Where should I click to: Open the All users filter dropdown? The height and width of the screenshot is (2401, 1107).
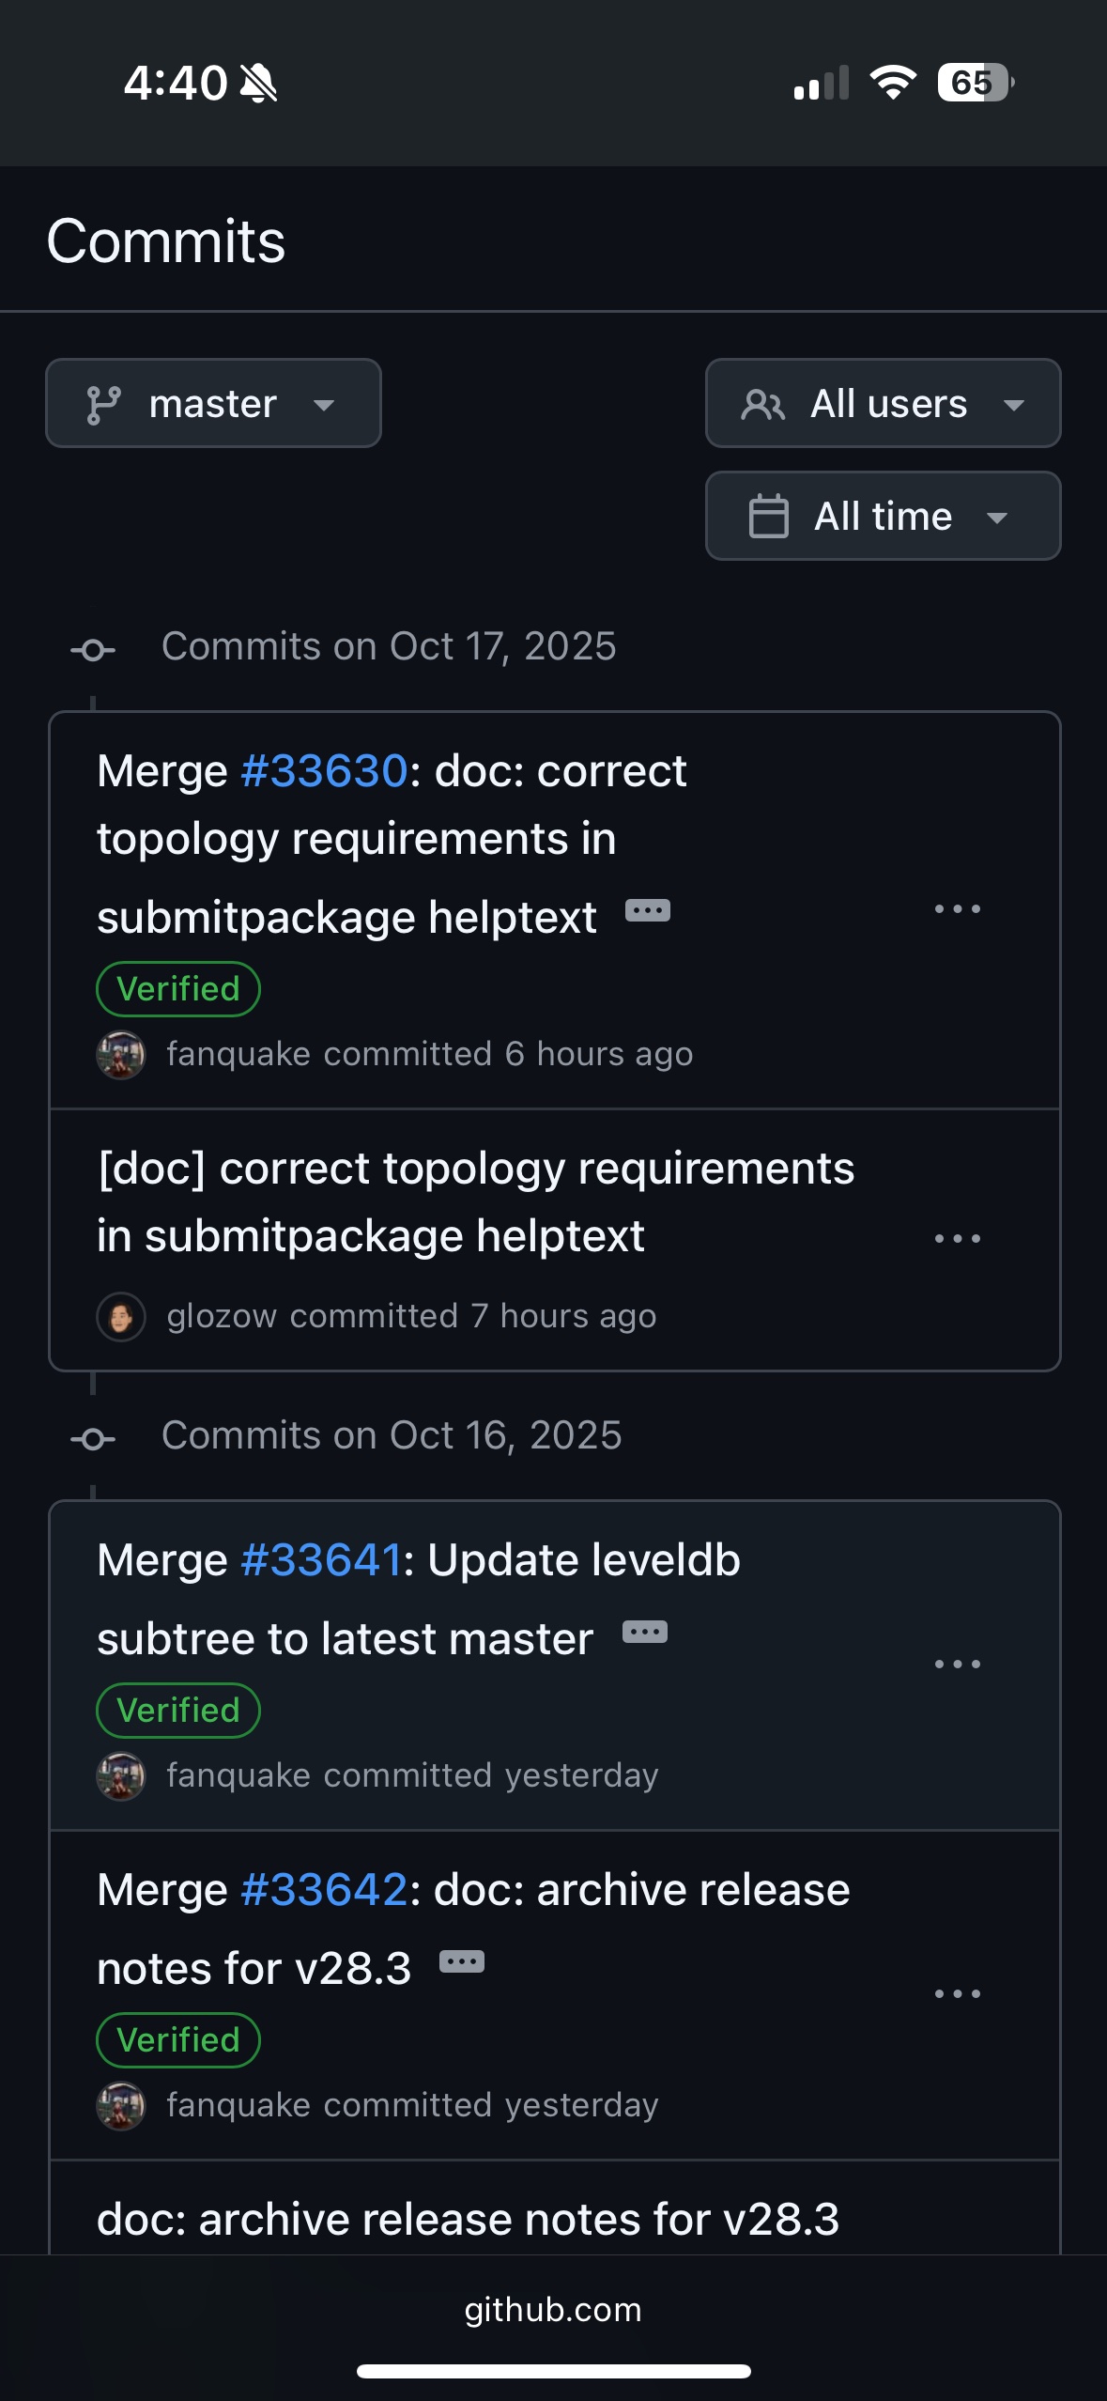[x=883, y=404]
